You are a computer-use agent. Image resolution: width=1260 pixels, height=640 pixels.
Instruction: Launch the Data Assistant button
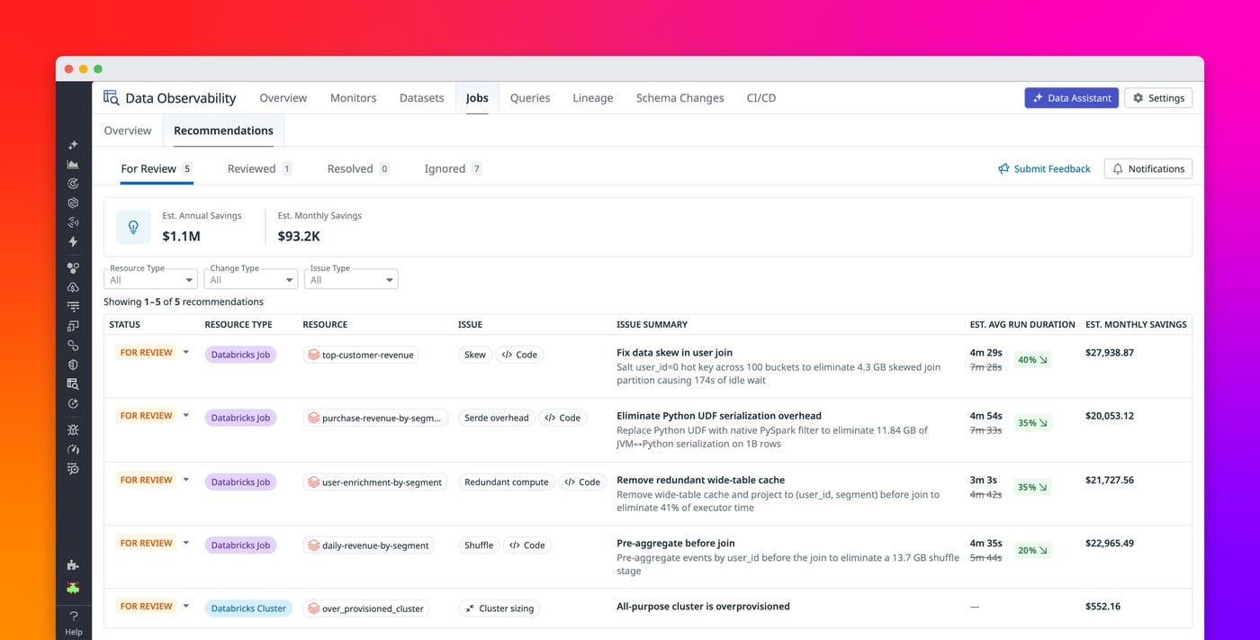(x=1071, y=98)
